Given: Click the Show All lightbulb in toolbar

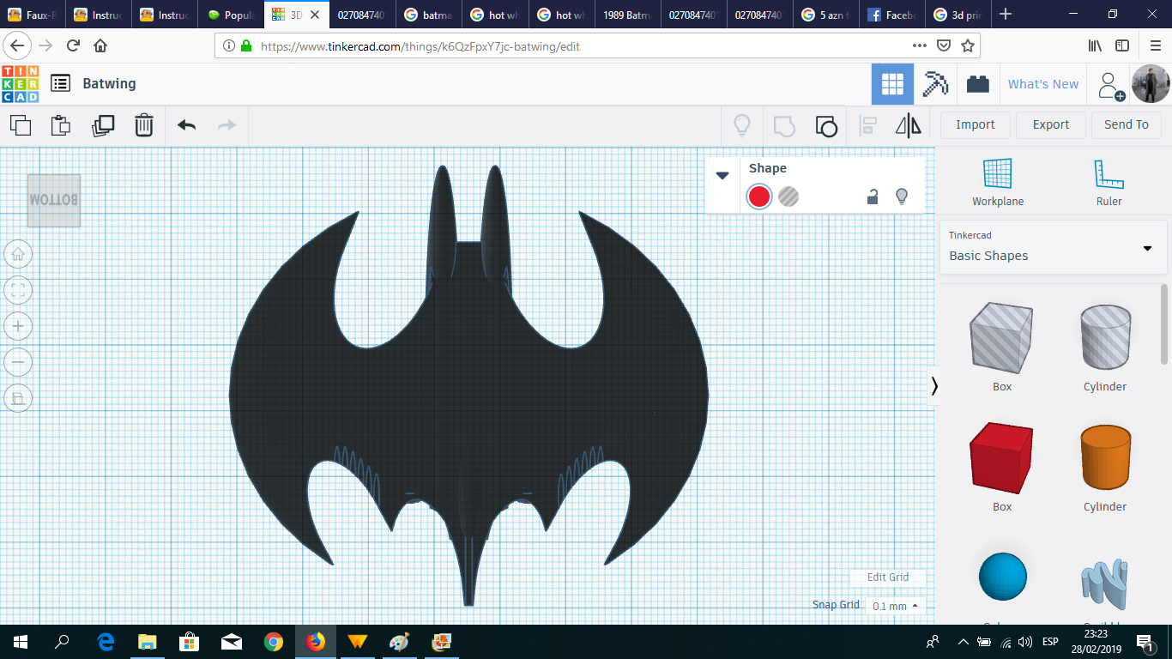Looking at the screenshot, I should pos(742,125).
